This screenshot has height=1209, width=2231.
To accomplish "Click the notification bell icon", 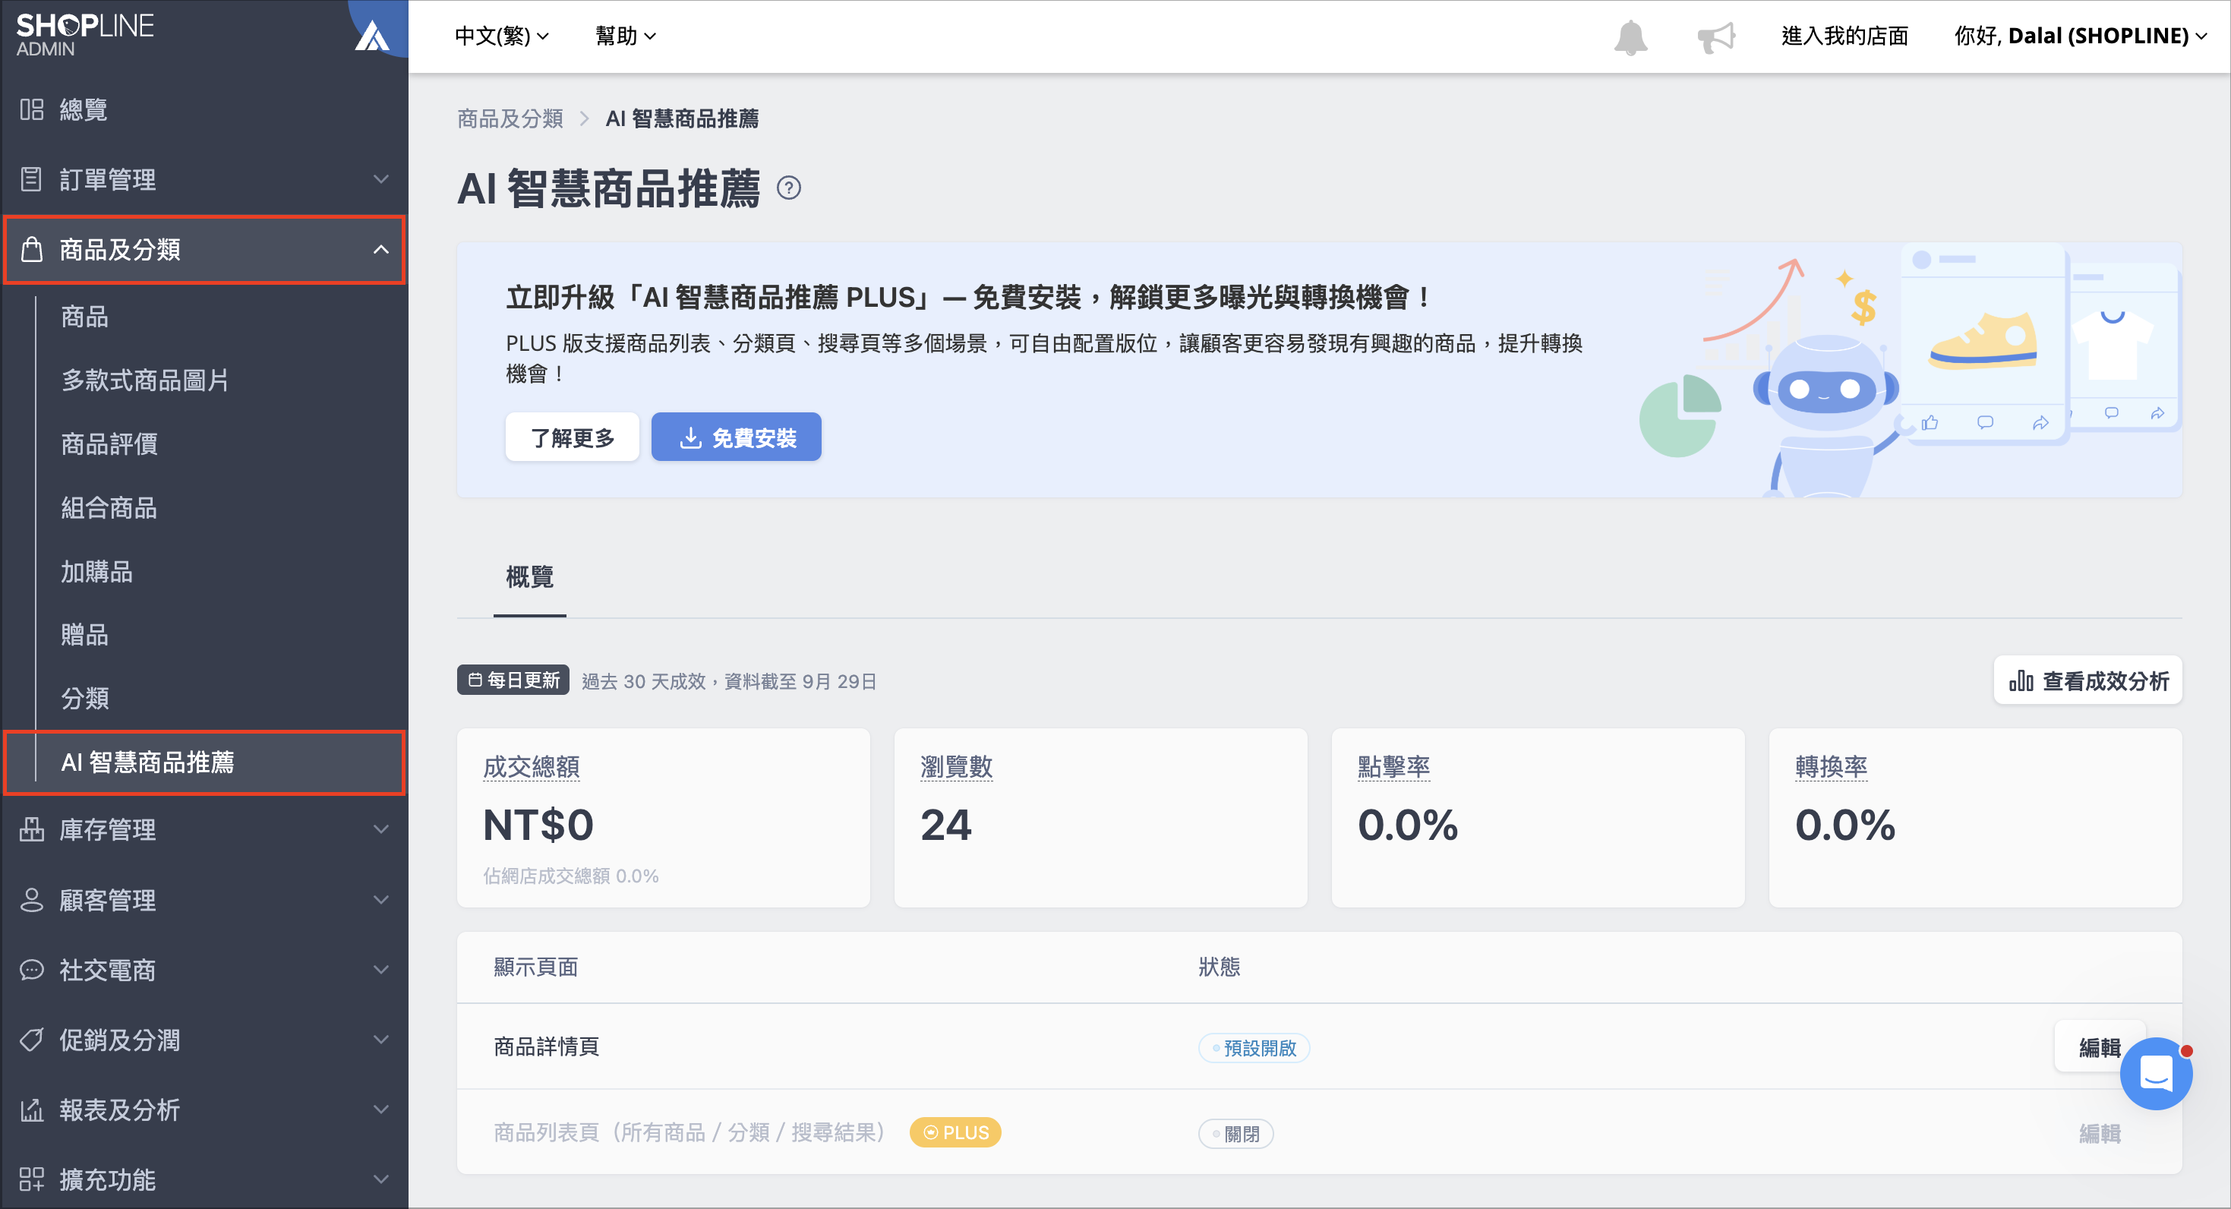I will click(1630, 36).
